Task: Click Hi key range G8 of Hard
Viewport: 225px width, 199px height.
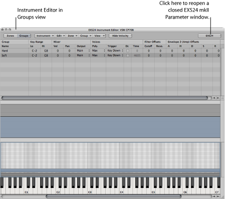Action: [x=46, y=51]
